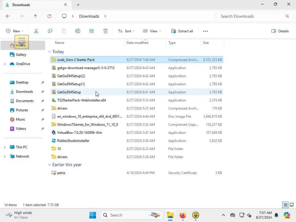
Task: Click the Delete trash icon
Action: [x=106, y=31]
